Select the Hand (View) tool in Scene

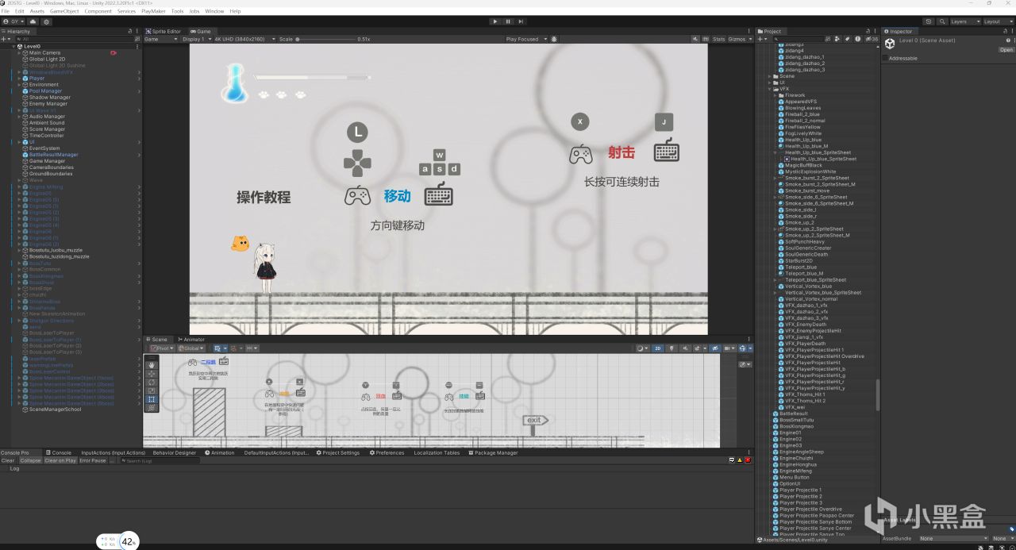coord(152,365)
